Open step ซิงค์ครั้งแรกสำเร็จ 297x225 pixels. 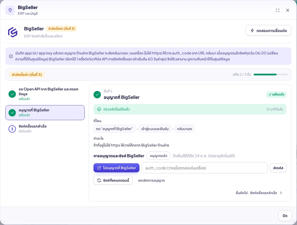click(x=45, y=129)
